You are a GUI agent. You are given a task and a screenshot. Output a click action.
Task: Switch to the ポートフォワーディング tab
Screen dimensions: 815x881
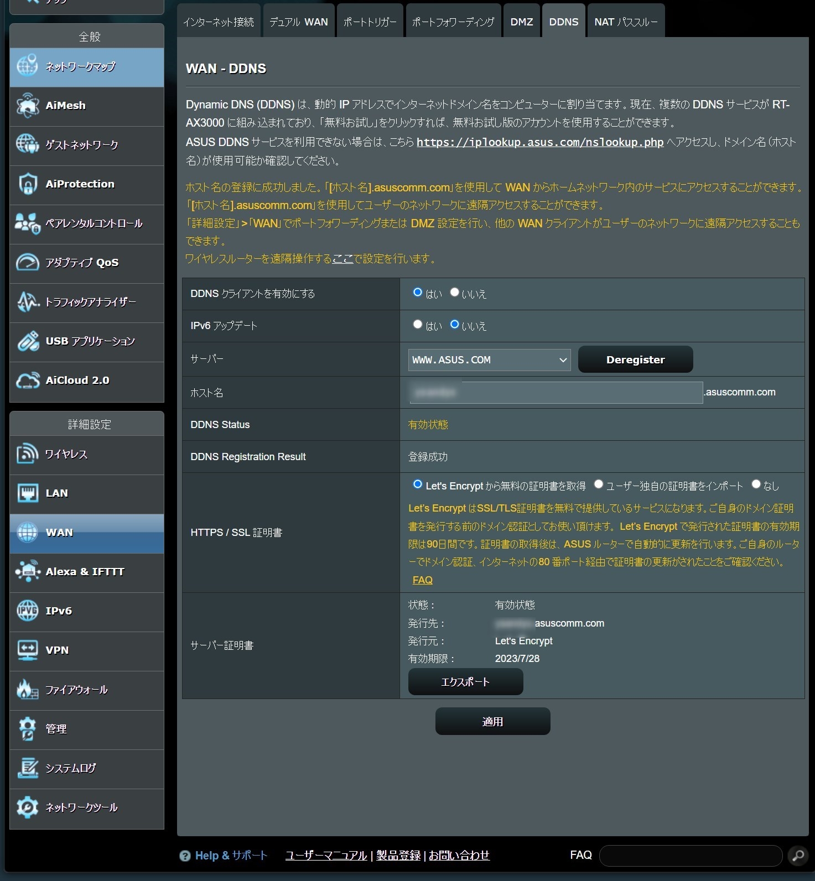[x=453, y=22]
